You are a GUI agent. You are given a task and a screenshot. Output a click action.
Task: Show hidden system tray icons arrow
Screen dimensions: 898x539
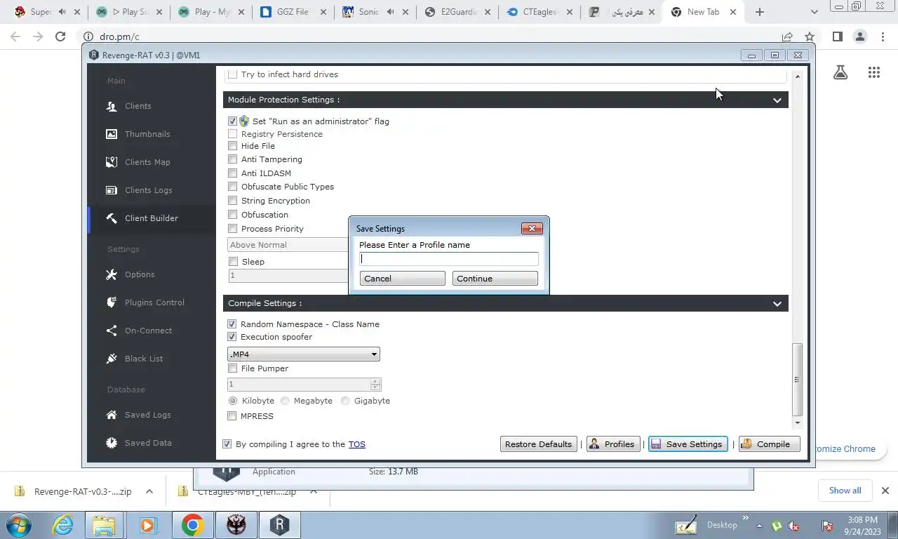758,526
